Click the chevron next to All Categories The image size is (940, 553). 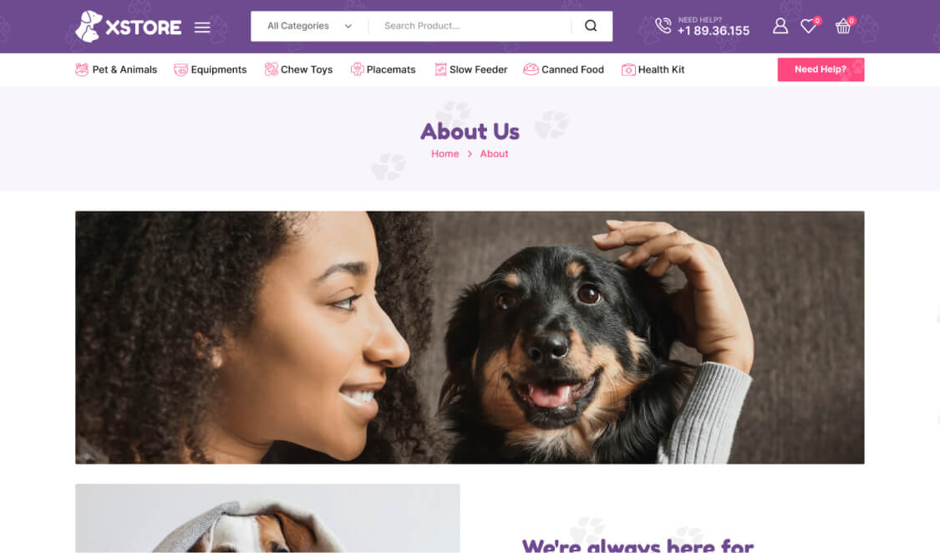tap(348, 27)
